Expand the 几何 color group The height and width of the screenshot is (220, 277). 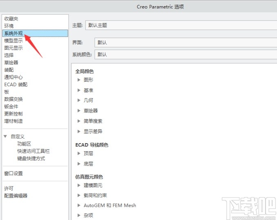pyautogui.click(x=79, y=100)
